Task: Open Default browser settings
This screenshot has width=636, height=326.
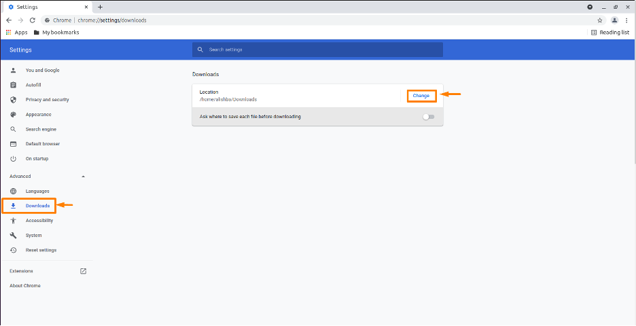Action: point(43,144)
